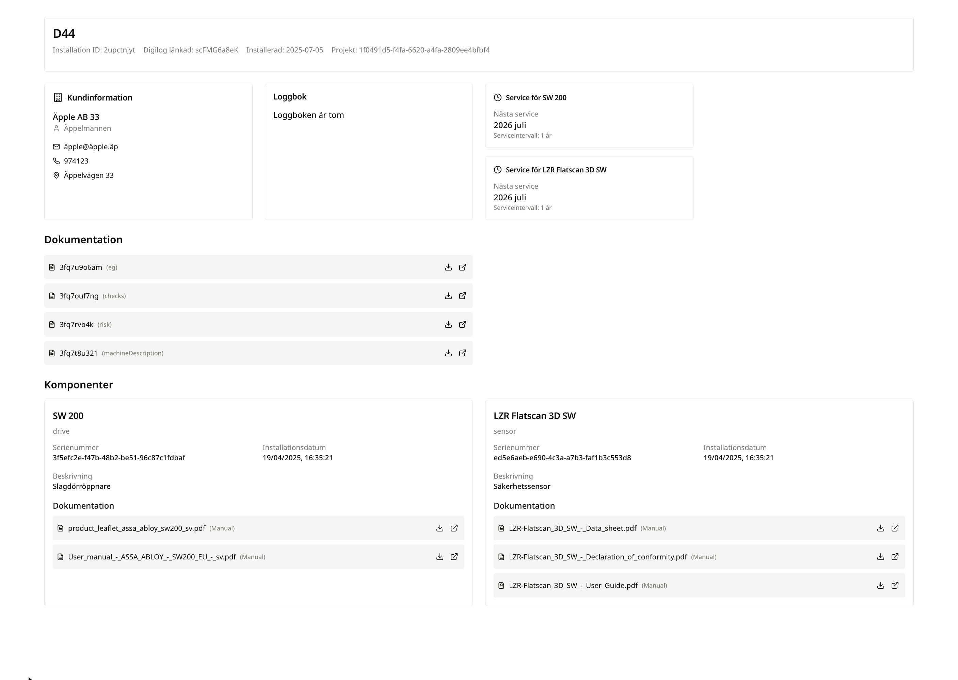This screenshot has height=680, width=958.
Task: Select SW 200 serial number 3f5efc2e-f47b-48b2-be51-96c87c1fdbaf
Action: click(x=119, y=458)
